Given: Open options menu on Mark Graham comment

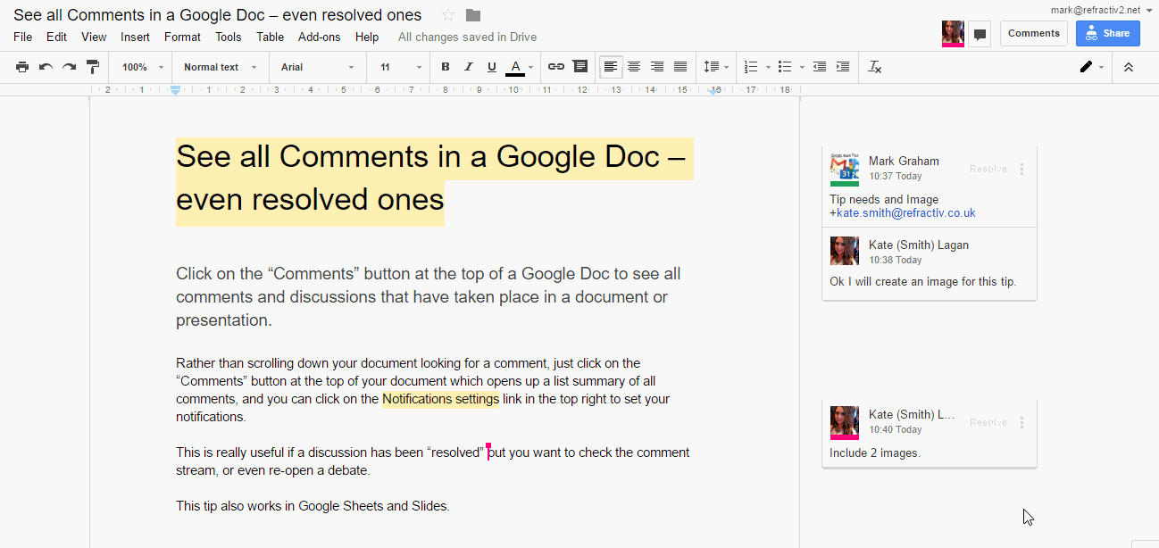Looking at the screenshot, I should [1022, 170].
